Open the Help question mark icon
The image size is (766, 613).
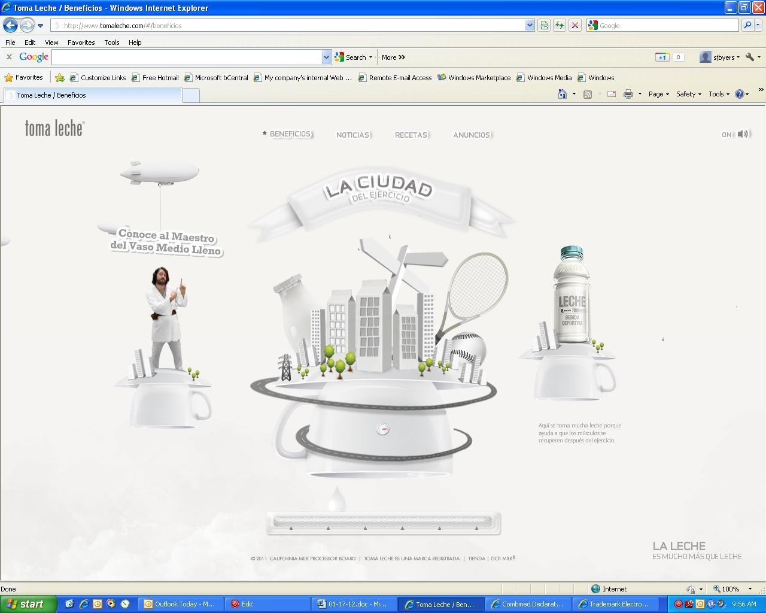pos(740,94)
